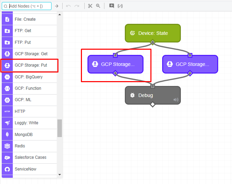Select the left GCP Storage upload node
Image resolution: width=232 pixels, height=184 pixels.
(115, 64)
